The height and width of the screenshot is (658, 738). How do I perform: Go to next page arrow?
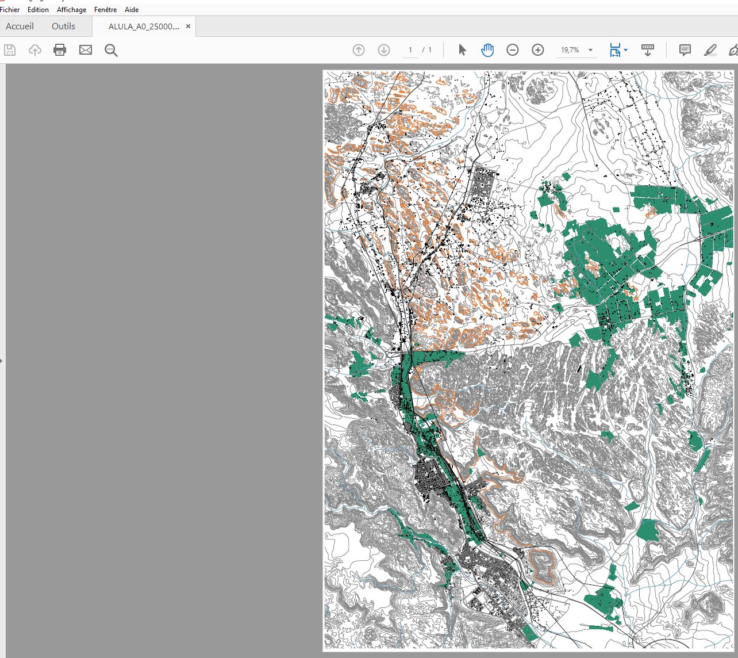click(x=384, y=50)
